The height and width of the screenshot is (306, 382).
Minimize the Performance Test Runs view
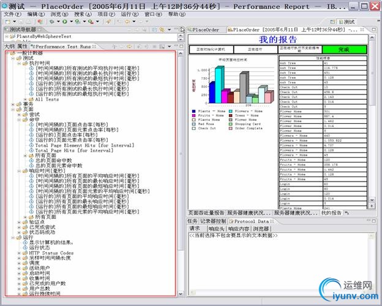176,46
